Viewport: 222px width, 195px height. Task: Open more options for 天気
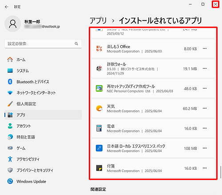205,108
